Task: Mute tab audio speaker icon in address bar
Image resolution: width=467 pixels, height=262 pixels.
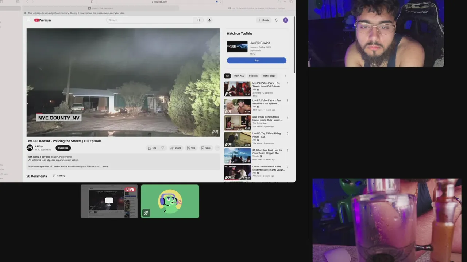Action: point(217,2)
